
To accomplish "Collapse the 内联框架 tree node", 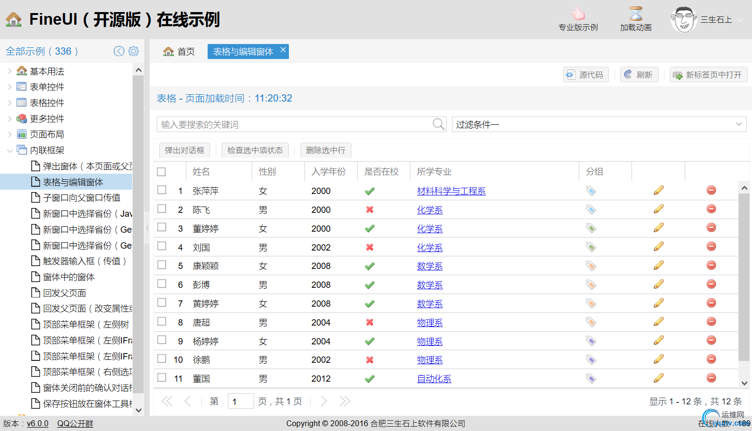I will pyautogui.click(x=10, y=150).
